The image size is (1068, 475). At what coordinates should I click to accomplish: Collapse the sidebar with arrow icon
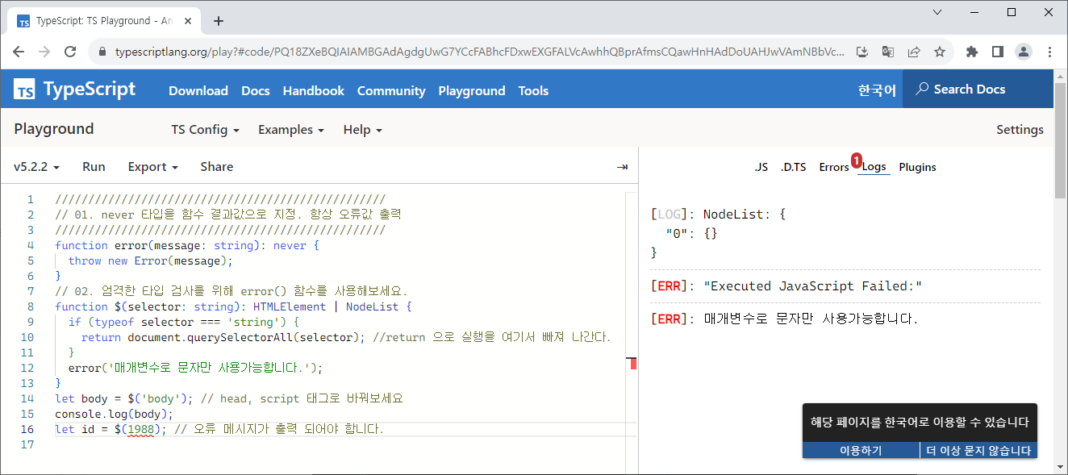pos(622,167)
